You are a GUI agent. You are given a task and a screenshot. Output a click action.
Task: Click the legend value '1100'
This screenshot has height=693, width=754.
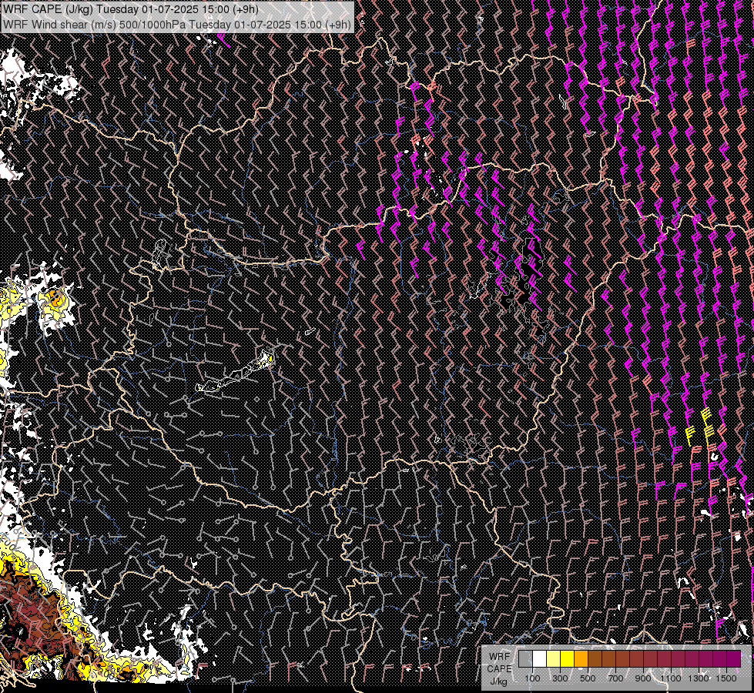pyautogui.click(x=671, y=678)
